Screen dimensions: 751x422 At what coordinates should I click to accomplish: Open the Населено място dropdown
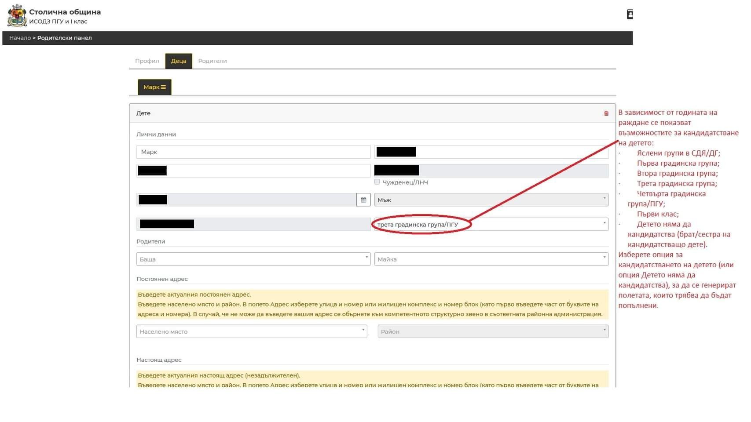pyautogui.click(x=252, y=332)
